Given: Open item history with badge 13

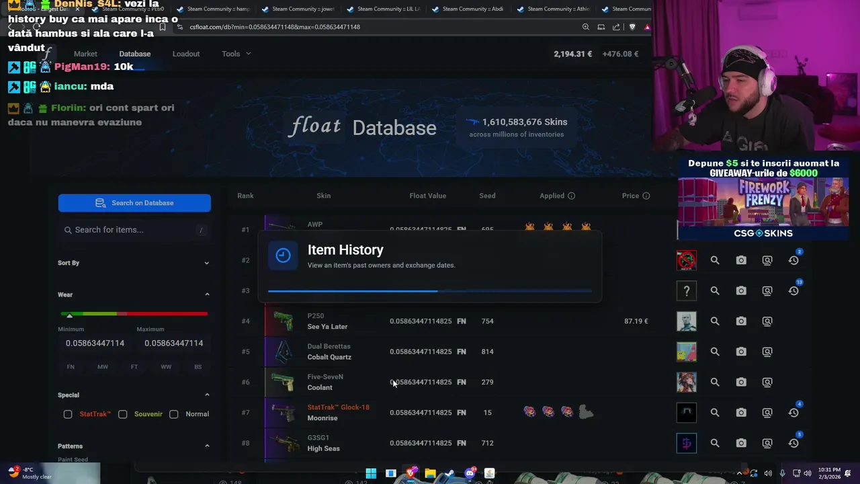Looking at the screenshot, I should coord(793,290).
